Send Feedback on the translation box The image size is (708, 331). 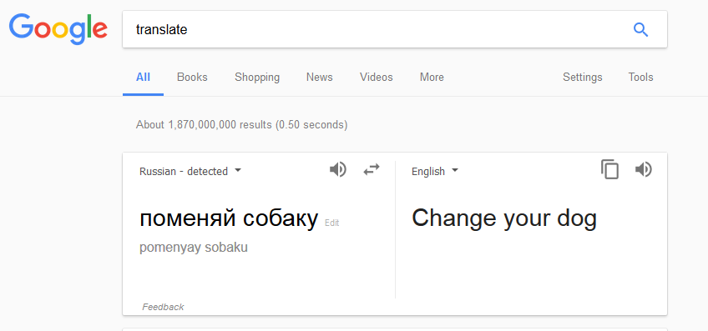(x=163, y=307)
